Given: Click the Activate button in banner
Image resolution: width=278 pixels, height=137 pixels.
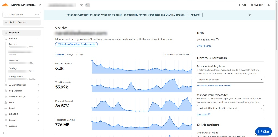Looking at the screenshot, I should pos(195,15).
